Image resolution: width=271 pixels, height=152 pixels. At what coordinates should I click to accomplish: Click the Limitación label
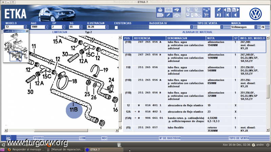[x=60, y=32]
